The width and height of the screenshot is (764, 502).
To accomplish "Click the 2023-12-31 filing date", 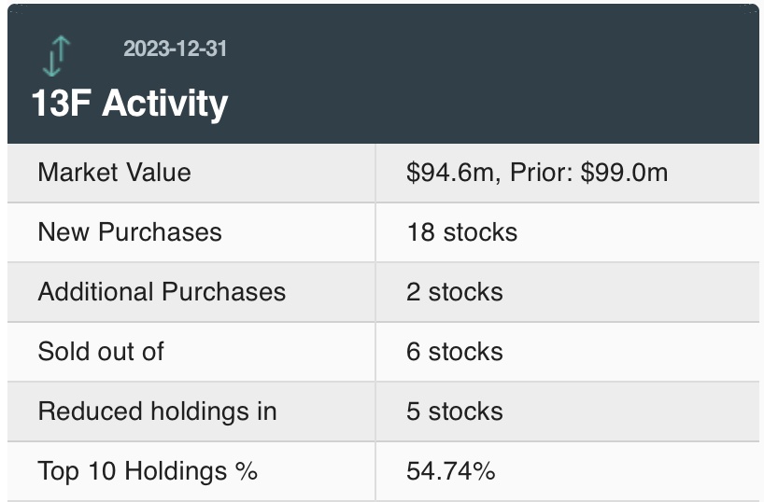I will pos(175,48).
